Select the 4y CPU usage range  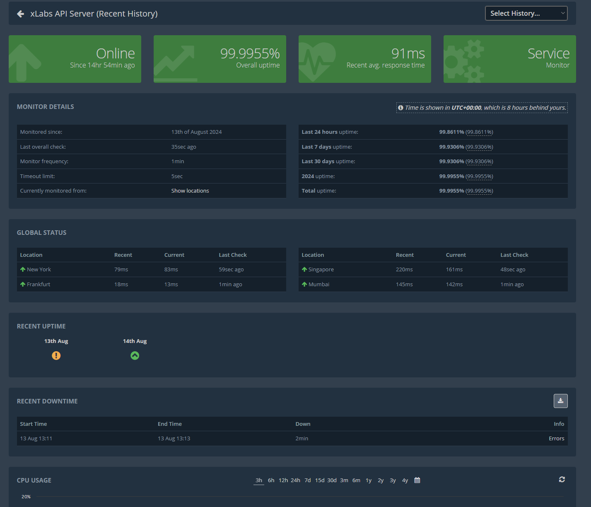[405, 480]
